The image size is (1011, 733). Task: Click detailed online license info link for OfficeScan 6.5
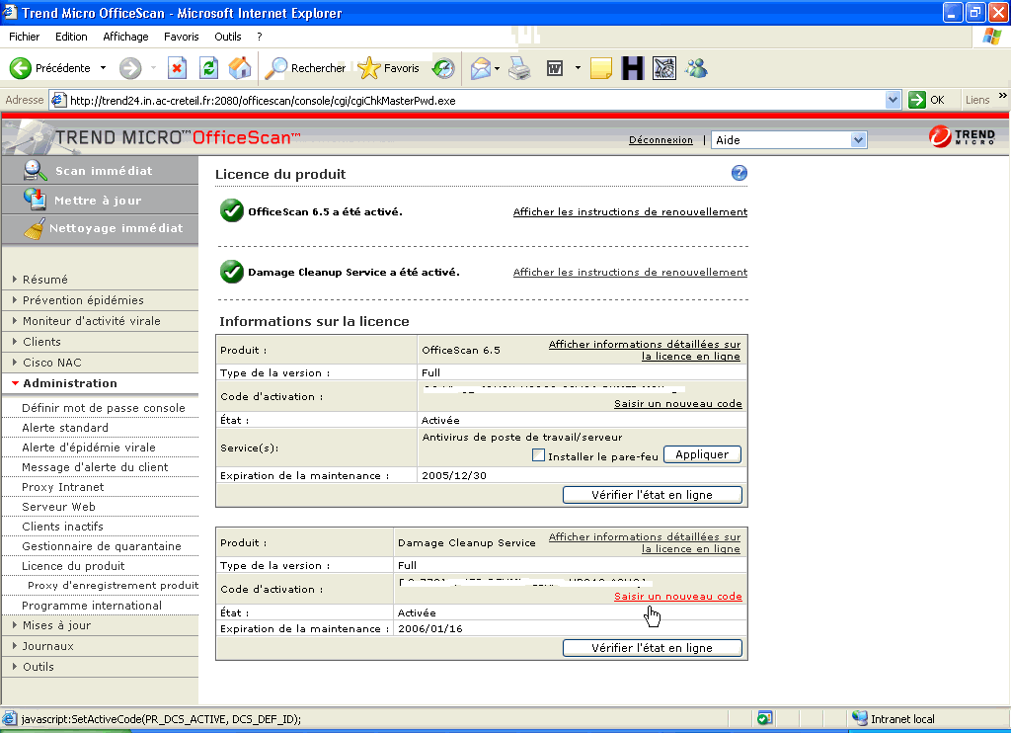click(645, 350)
